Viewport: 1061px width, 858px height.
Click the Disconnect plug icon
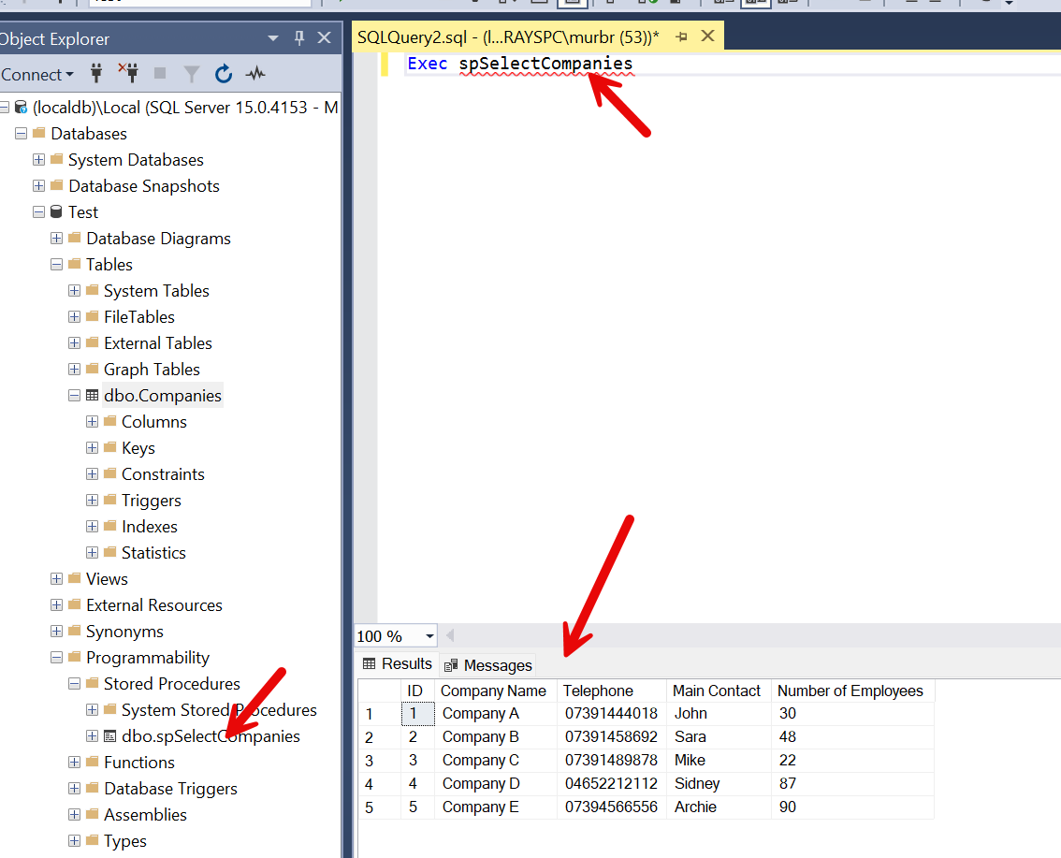coord(128,73)
